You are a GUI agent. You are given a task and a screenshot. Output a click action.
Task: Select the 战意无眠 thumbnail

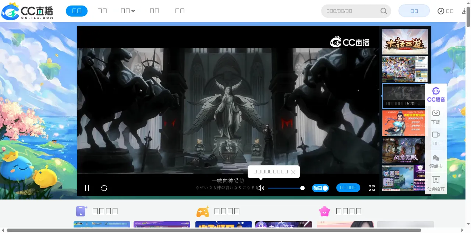tap(404, 151)
